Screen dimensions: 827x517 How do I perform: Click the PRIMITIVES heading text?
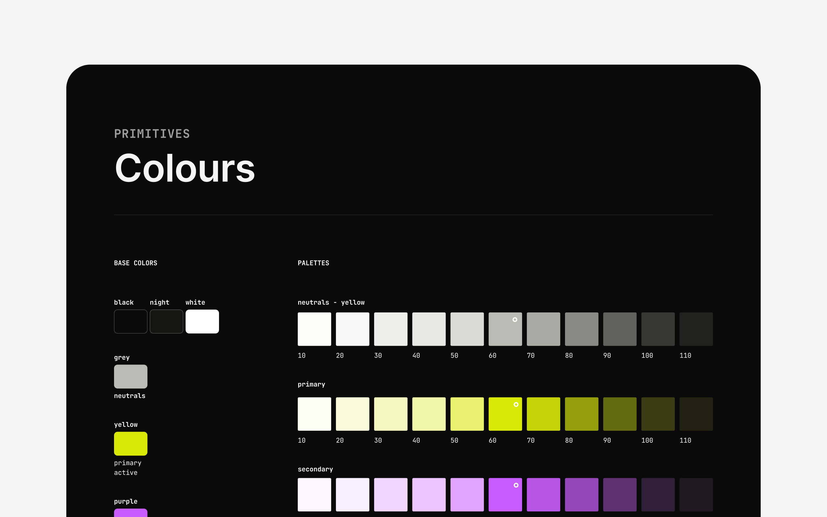[152, 134]
